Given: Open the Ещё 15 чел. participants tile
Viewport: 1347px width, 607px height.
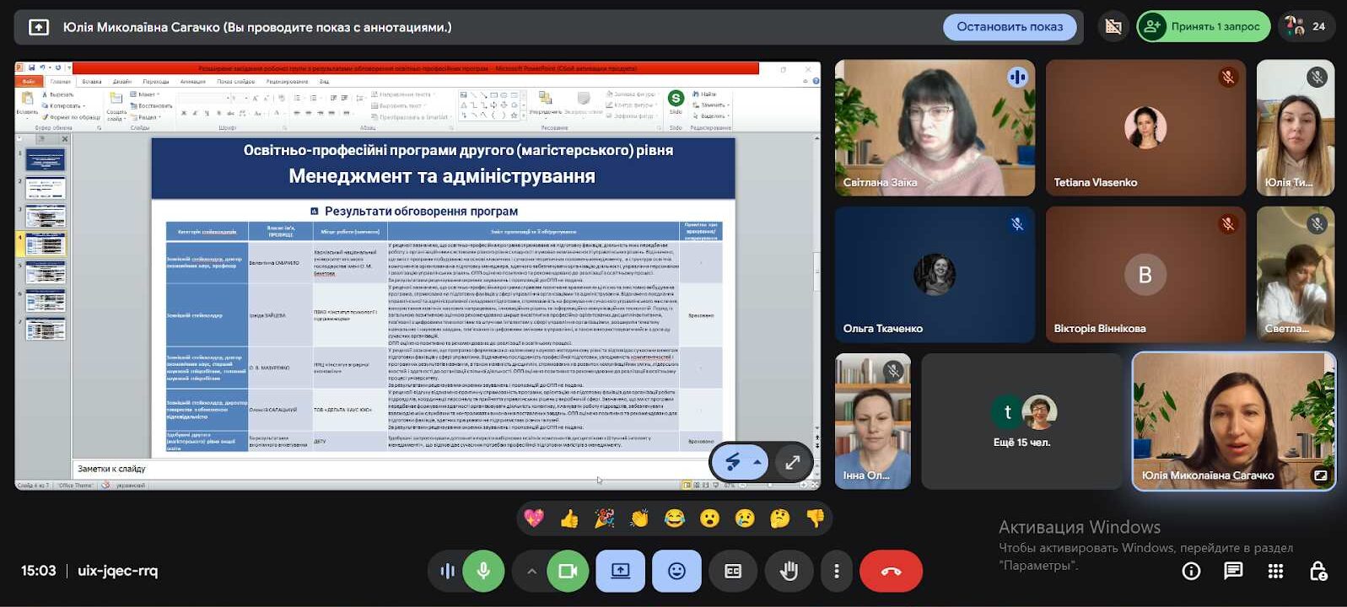Looking at the screenshot, I should click(x=1021, y=421).
